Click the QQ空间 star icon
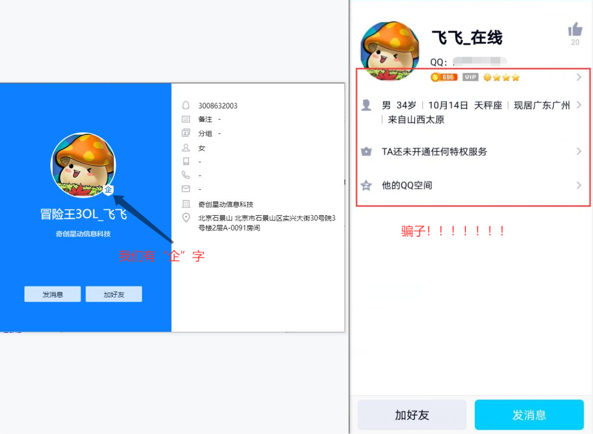Viewport: 593px width, 434px height. [366, 185]
